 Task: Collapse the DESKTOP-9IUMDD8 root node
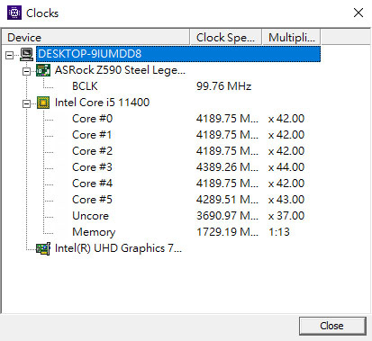click(x=10, y=55)
